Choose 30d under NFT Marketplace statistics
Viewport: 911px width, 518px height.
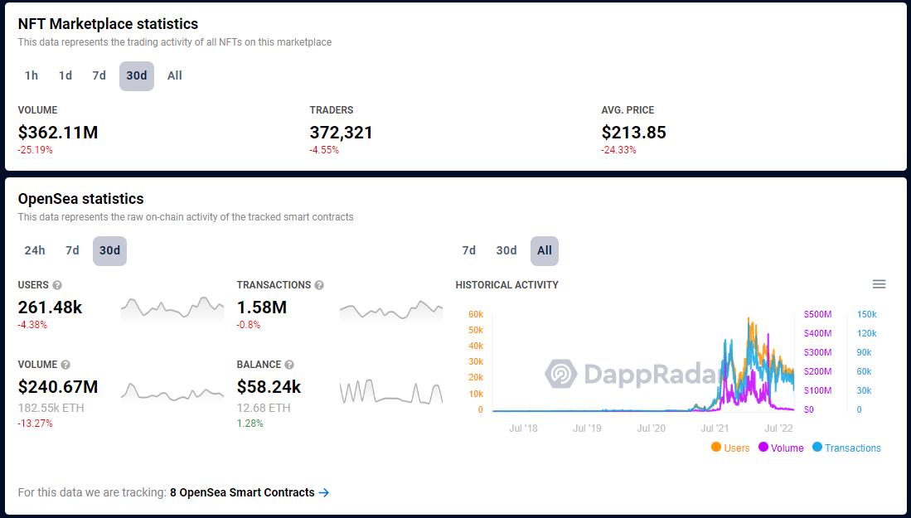[137, 76]
